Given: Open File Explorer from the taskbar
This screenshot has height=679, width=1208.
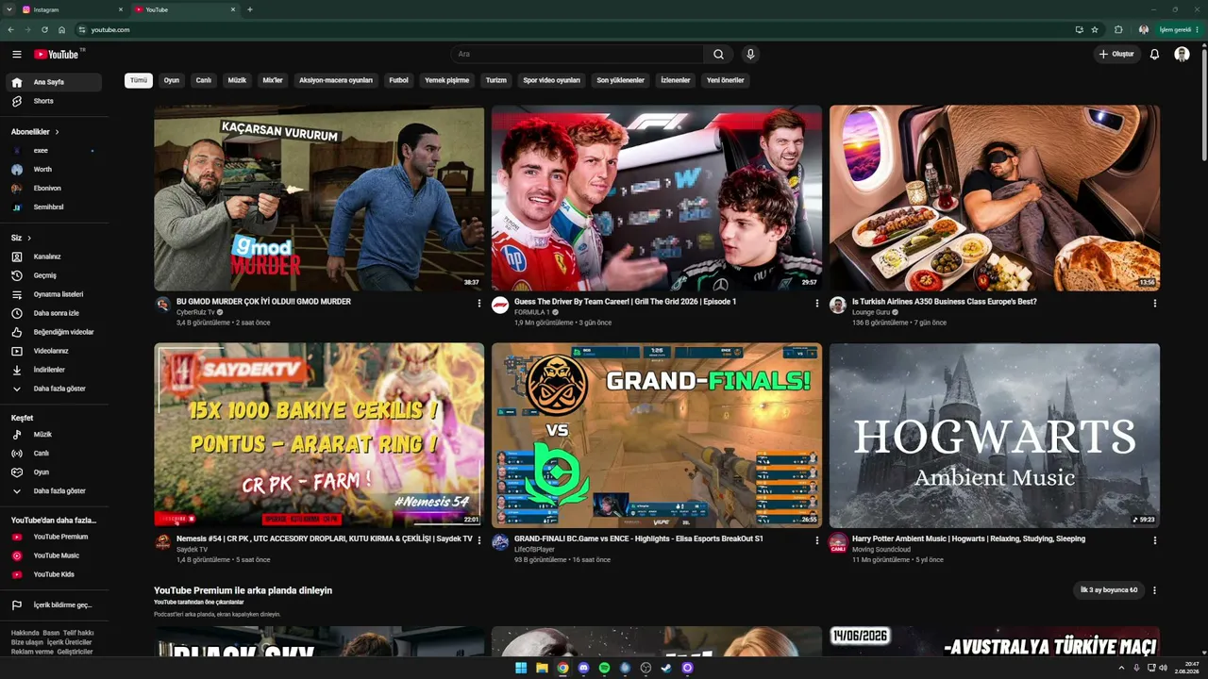Looking at the screenshot, I should coord(542,668).
